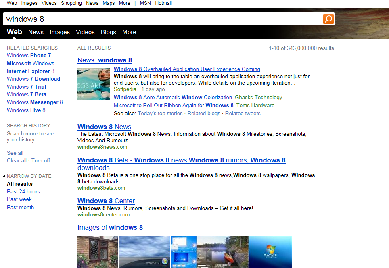Filter results to Past 24 hours
The image size is (389, 268).
(x=23, y=192)
